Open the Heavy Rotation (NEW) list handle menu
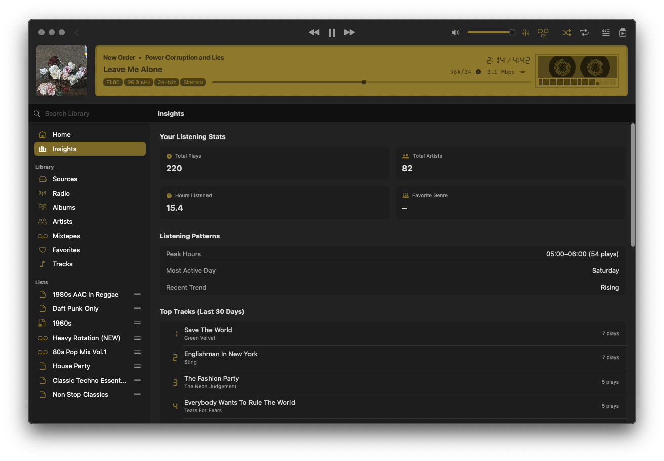The width and height of the screenshot is (664, 461). pos(137,338)
